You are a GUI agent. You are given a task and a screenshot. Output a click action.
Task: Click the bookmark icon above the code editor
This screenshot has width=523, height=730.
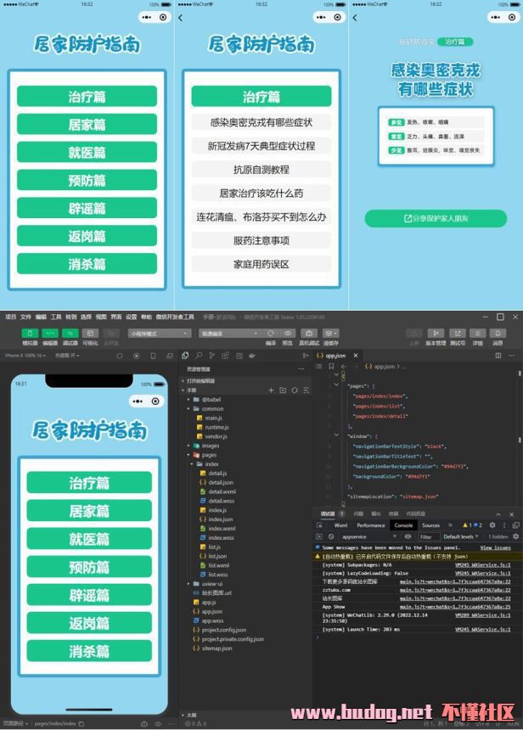click(330, 367)
